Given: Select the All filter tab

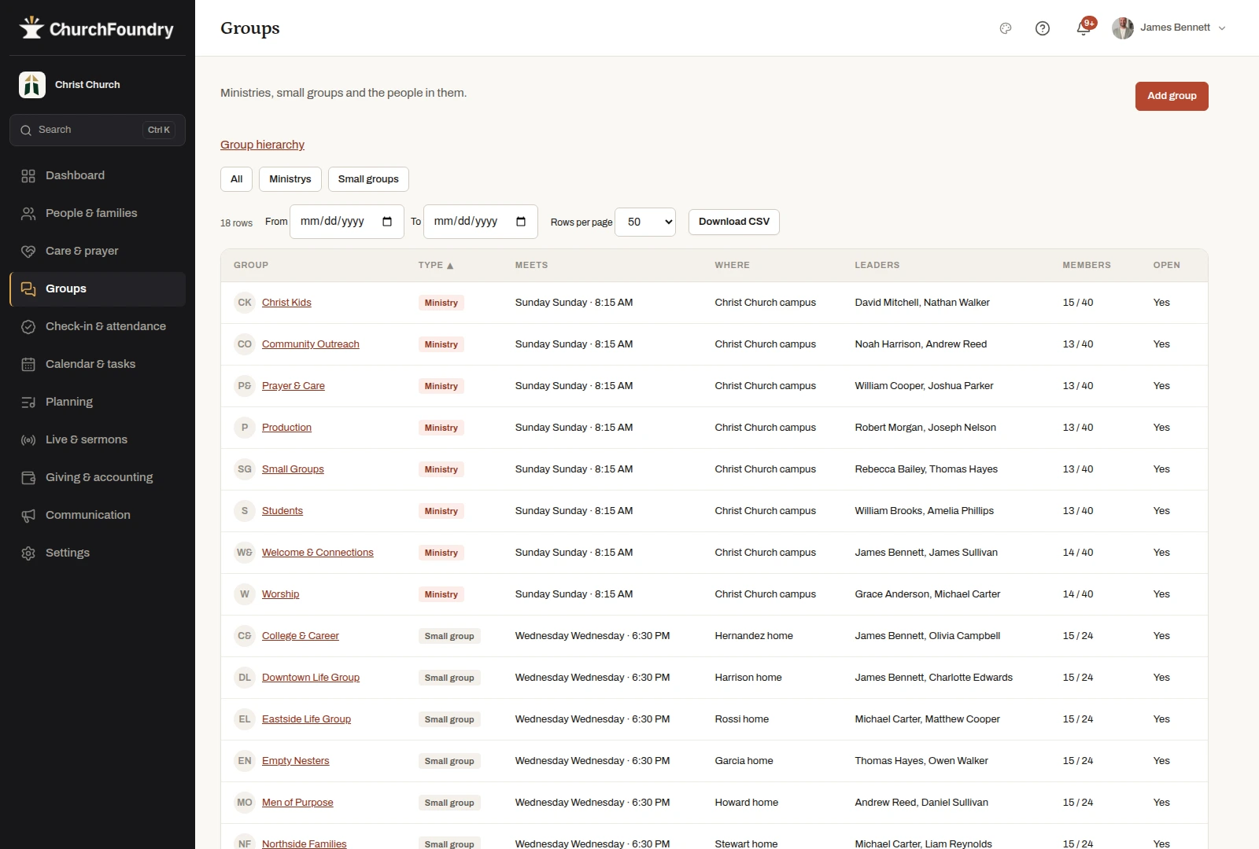Looking at the screenshot, I should (236, 179).
